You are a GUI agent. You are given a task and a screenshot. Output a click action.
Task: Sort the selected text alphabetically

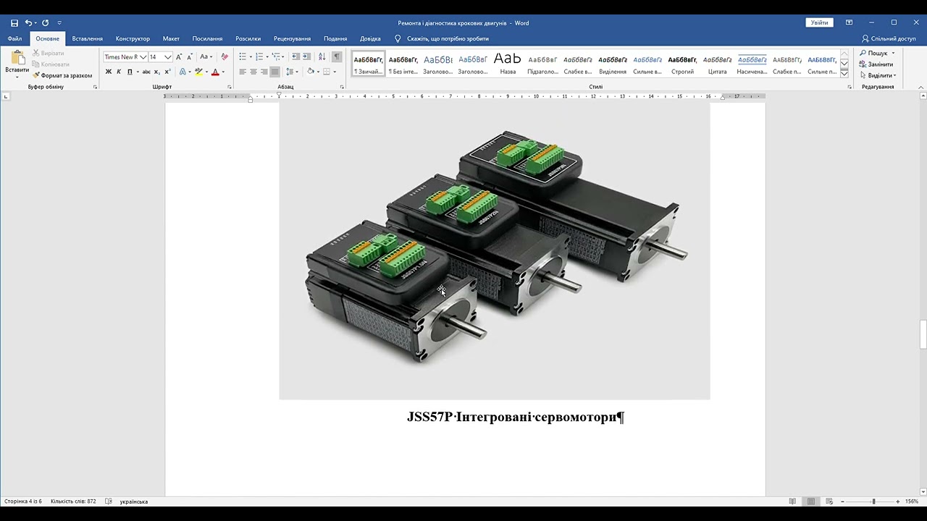coord(322,57)
